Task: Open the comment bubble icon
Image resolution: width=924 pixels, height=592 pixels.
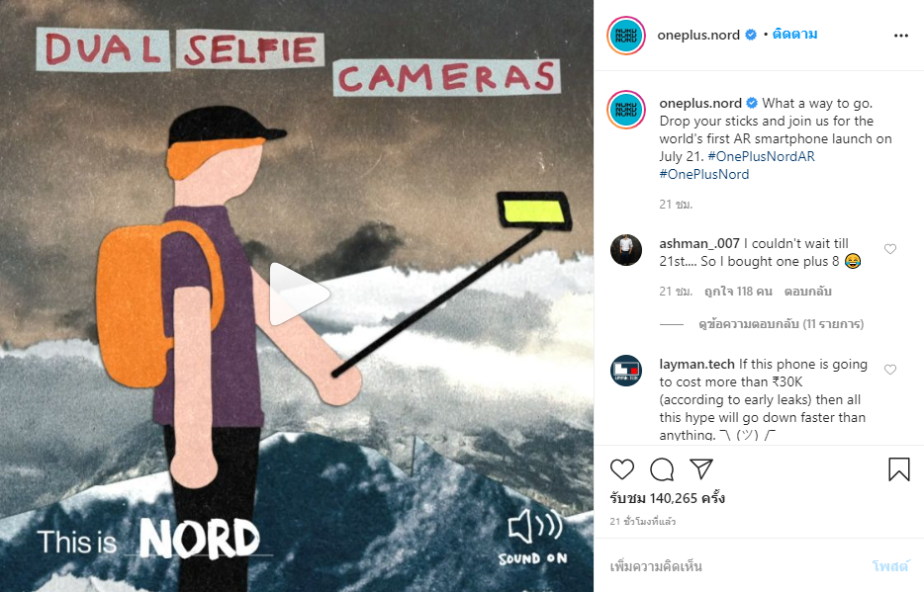Action: pyautogui.click(x=662, y=469)
